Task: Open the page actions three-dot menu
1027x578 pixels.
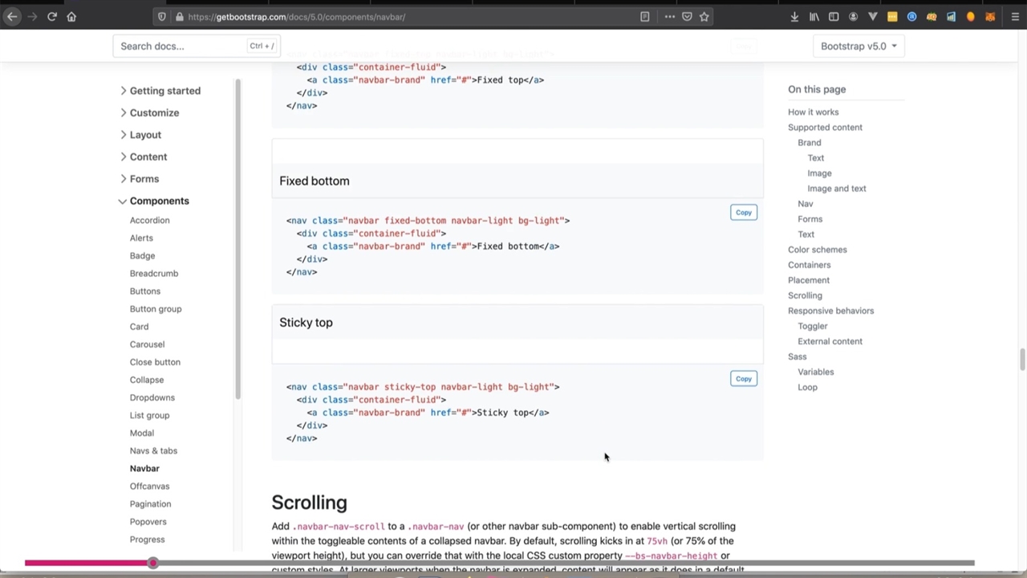Action: [x=669, y=17]
